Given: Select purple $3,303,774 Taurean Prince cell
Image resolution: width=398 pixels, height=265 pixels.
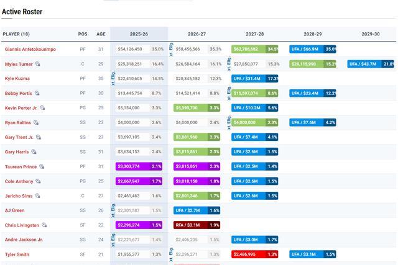Looking at the screenshot, I should click(x=139, y=166).
